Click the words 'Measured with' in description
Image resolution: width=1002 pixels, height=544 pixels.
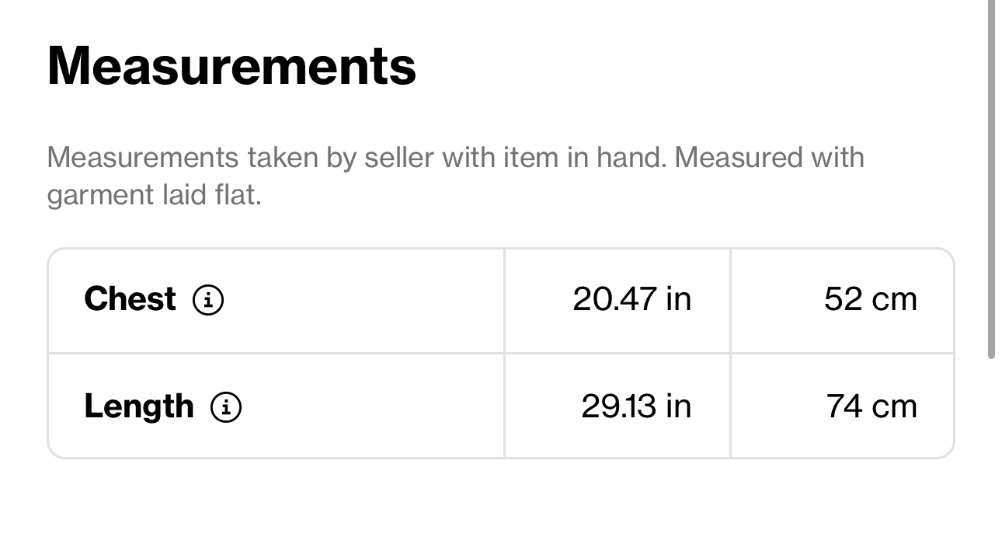click(x=770, y=158)
